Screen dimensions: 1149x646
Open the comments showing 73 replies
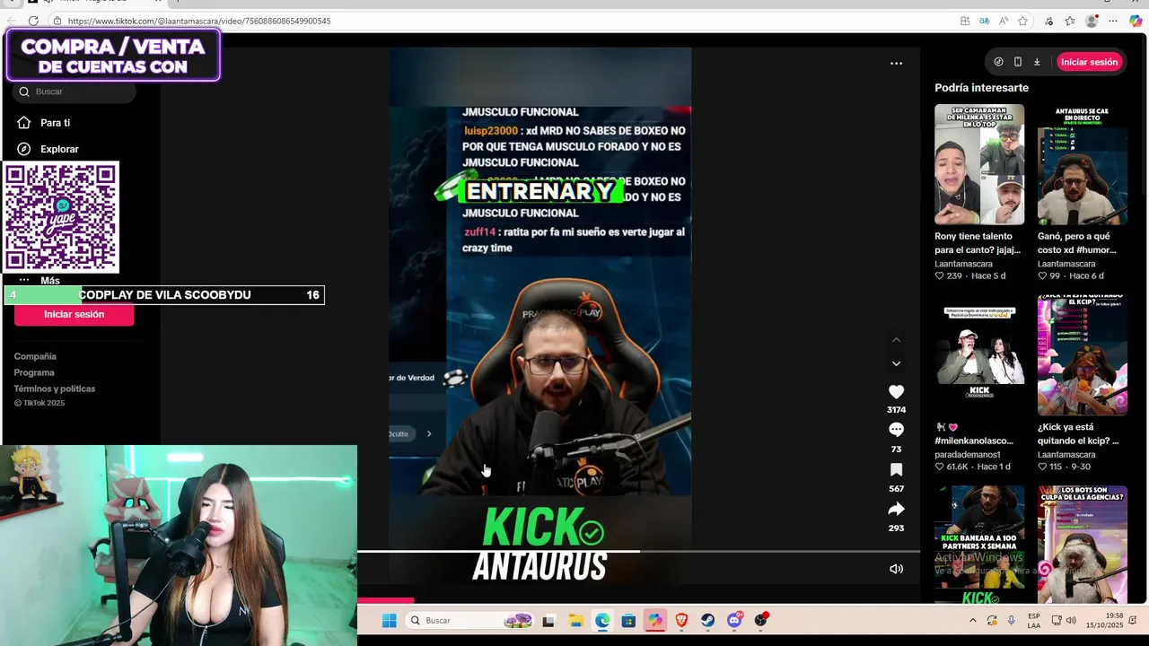click(896, 430)
